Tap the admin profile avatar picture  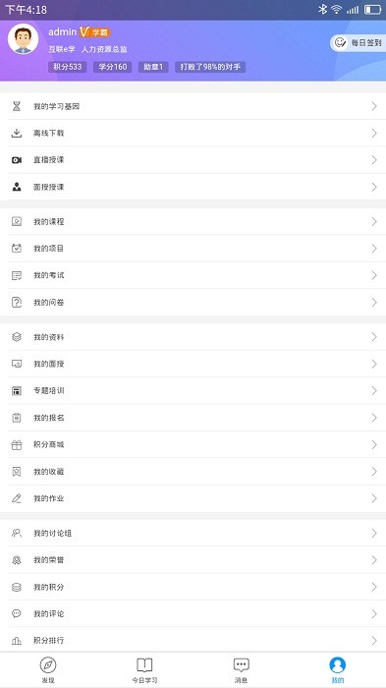coord(23,39)
